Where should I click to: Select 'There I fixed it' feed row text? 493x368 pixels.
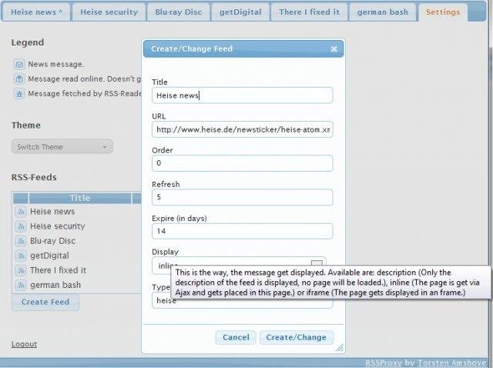58,270
